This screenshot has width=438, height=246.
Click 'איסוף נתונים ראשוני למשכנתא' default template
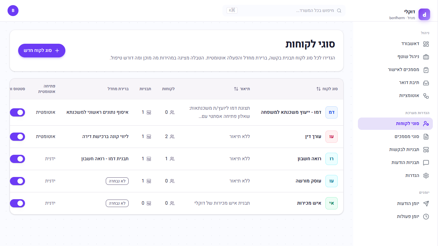tap(98, 112)
